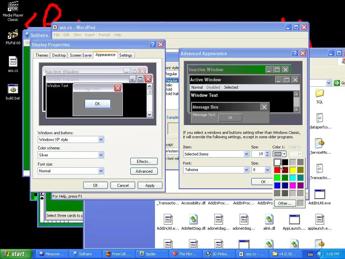This screenshot has height=259, width=345.
Task: Click Apply in Display Properties
Action: tap(150, 185)
